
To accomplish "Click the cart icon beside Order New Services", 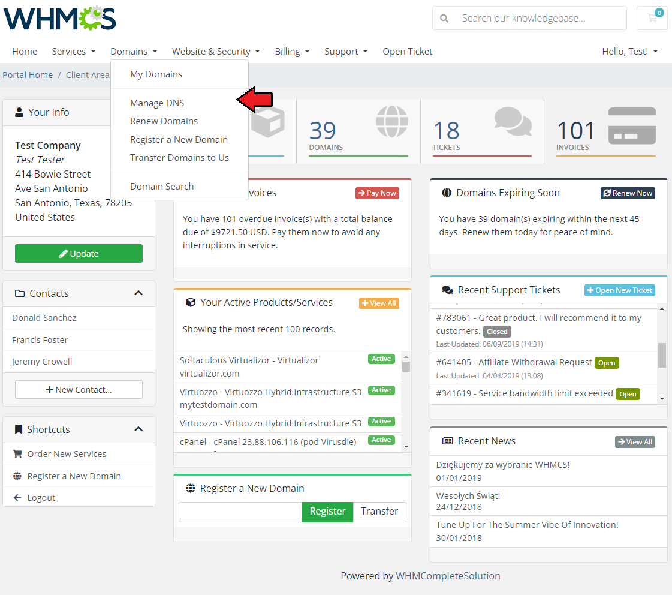I will point(17,453).
